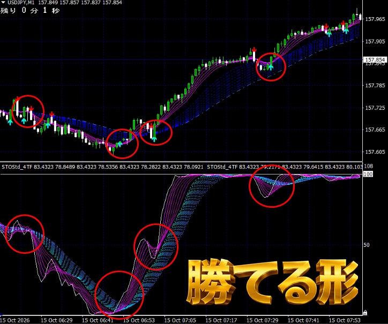Screen dimensions: 388x324
Task: Click the 15 Oct 07:41 time label
Action: coord(304,320)
